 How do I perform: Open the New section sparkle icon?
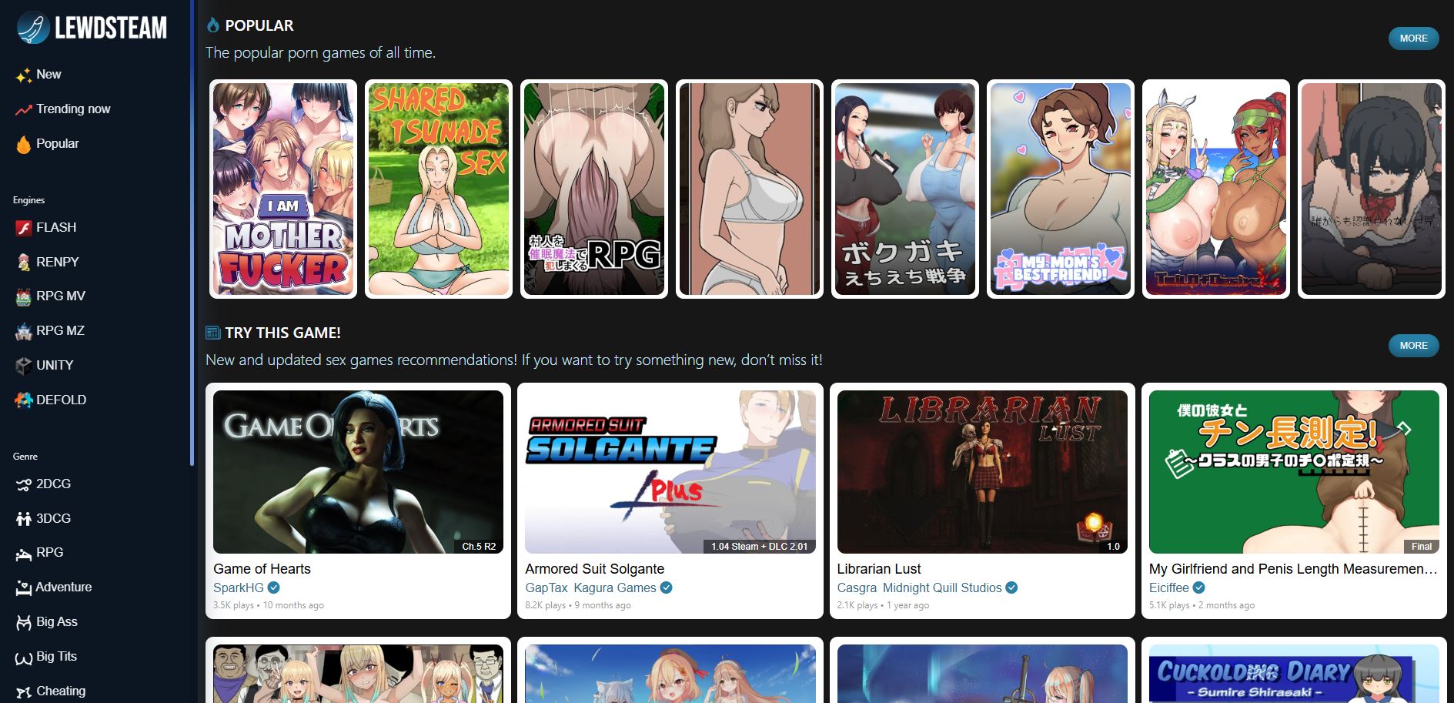tap(23, 75)
